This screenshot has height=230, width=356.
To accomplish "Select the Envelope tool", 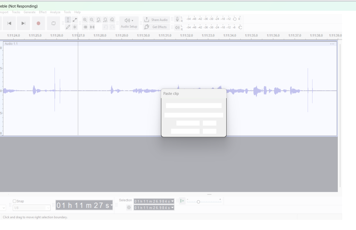I will [75, 20].
